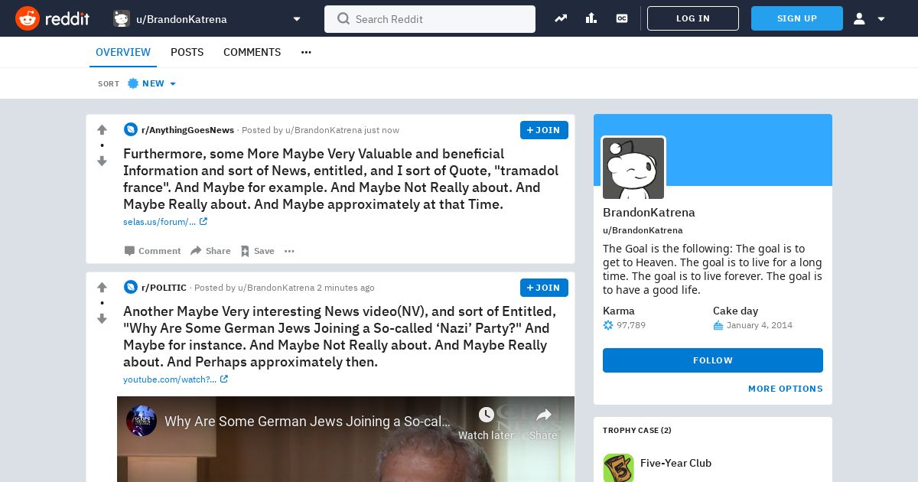918x482 pixels.
Task: Follow BrandonKatrena
Action: [x=713, y=360]
